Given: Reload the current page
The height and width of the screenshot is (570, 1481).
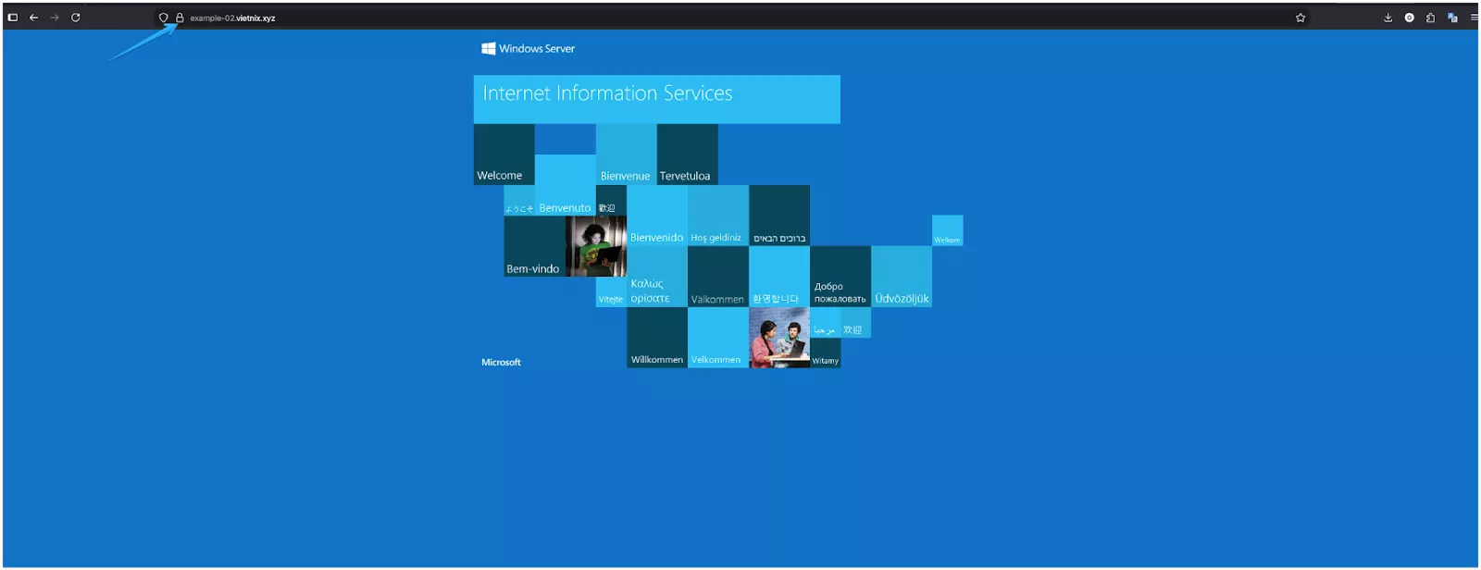Looking at the screenshot, I should click(76, 18).
